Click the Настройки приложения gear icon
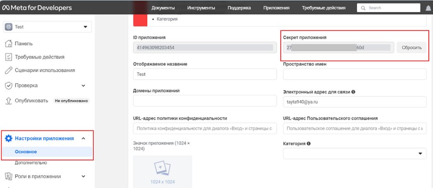Image resolution: width=433 pixels, height=188 pixels. [x=9, y=139]
